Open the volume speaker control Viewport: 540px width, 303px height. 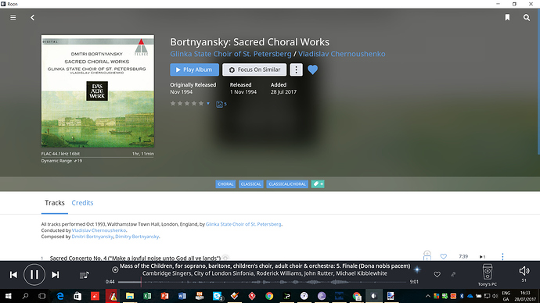(x=524, y=271)
